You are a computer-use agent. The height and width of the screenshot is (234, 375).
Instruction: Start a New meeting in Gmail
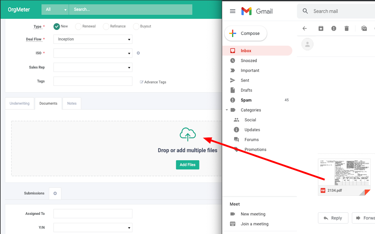253,214
